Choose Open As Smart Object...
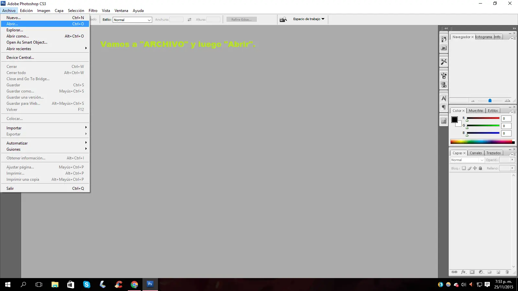The width and height of the screenshot is (518, 291). (45, 42)
